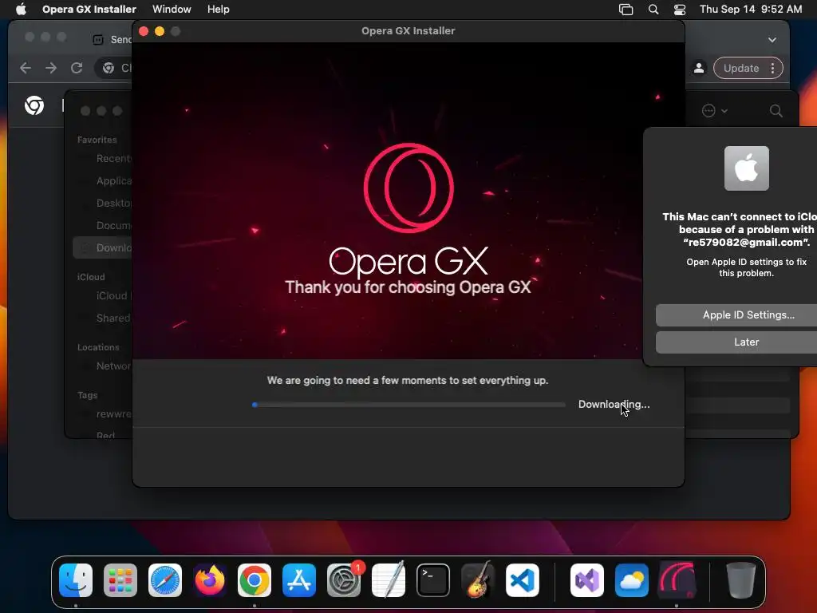Click the Chrome logo on the page
817x613 pixels.
34,105
